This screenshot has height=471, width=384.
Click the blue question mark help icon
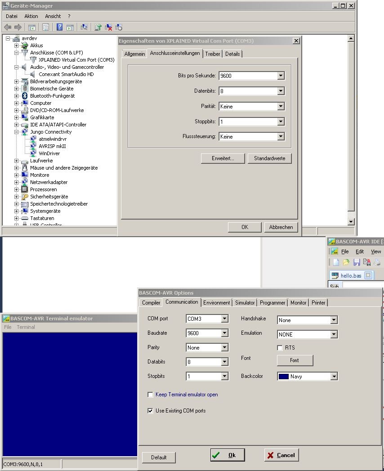point(59,27)
